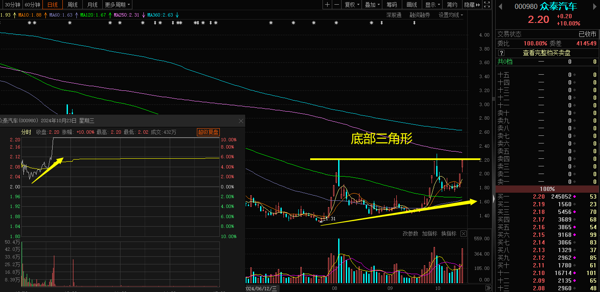Image resolution: width=600 pixels, height=292 pixels.
Task: Select the 日线 daily chart tab
Action: pyautogui.click(x=53, y=5)
